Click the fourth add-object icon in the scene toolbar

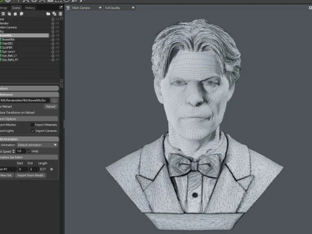pyautogui.click(x=21, y=14)
